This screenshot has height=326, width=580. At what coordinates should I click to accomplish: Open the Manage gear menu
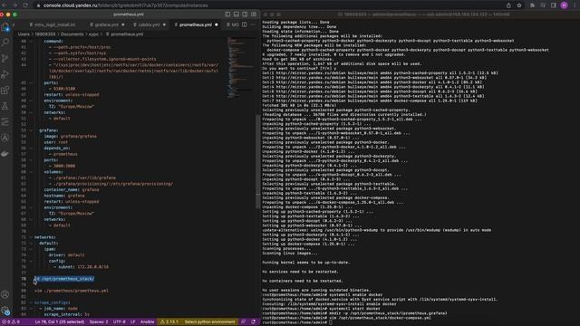(5, 311)
